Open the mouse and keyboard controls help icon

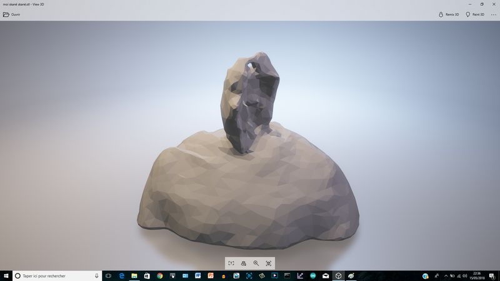click(231, 264)
